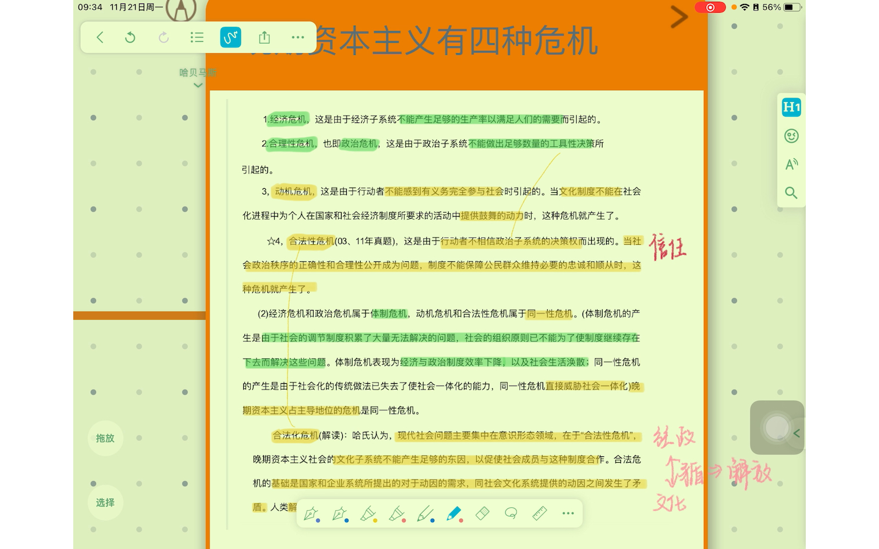
Task: Tap the 拖放 drag-and-drop button
Action: (x=105, y=438)
